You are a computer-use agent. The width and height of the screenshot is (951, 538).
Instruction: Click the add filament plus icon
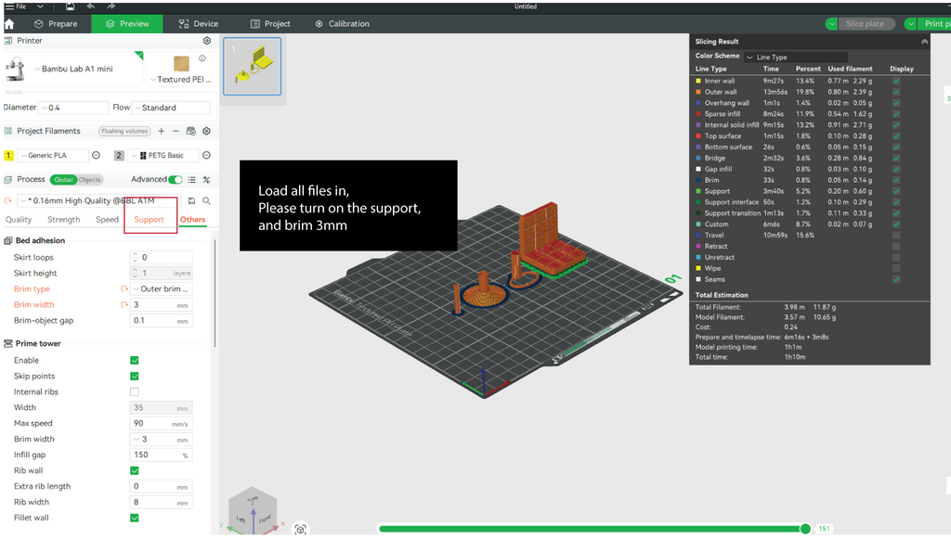[161, 131]
